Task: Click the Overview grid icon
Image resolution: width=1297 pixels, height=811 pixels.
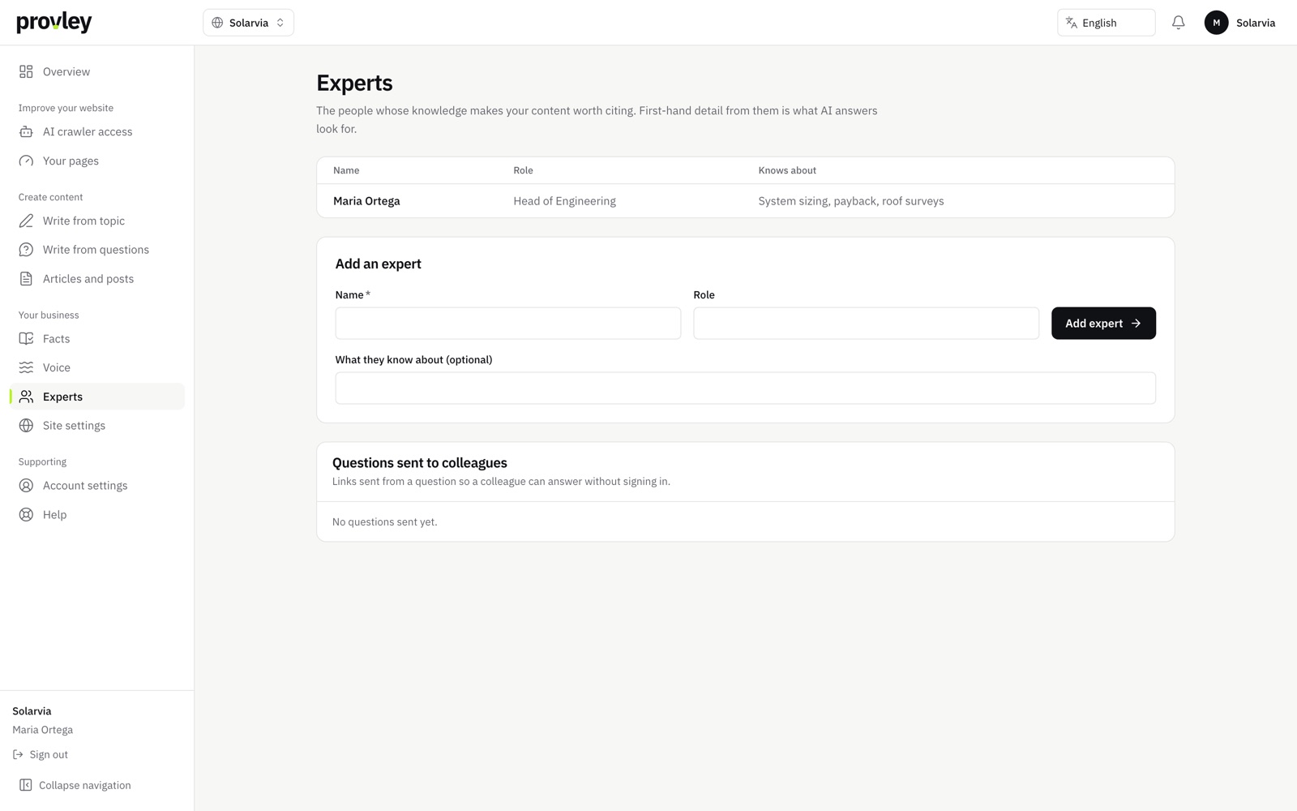Action: (x=26, y=71)
